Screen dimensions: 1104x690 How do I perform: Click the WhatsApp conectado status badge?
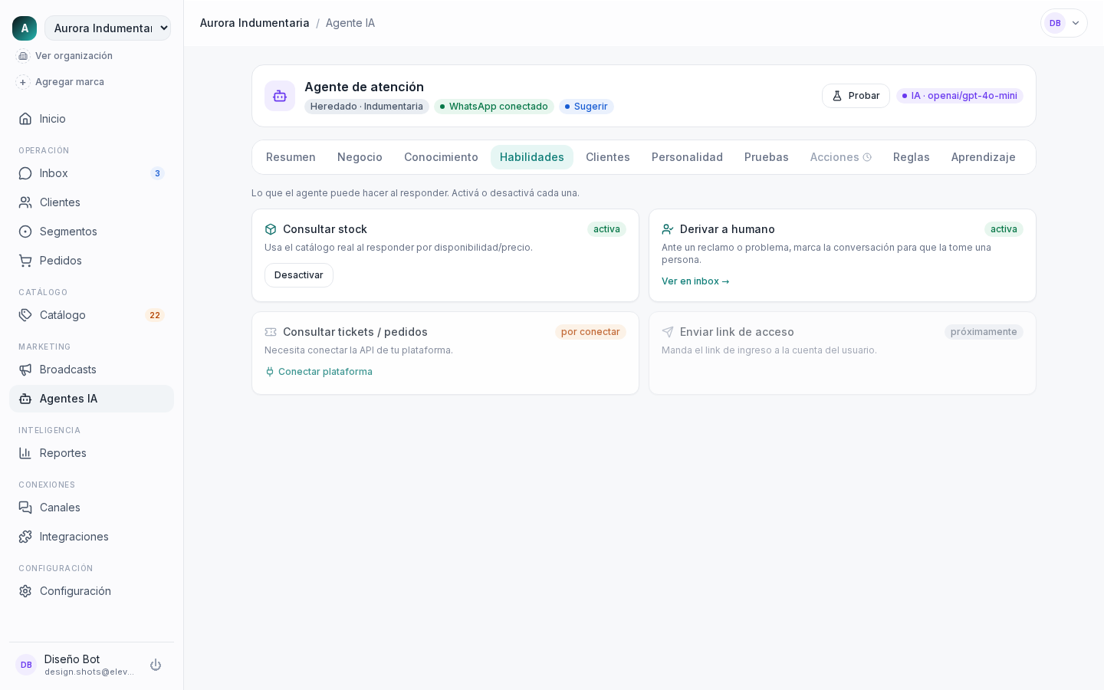[x=494, y=107]
